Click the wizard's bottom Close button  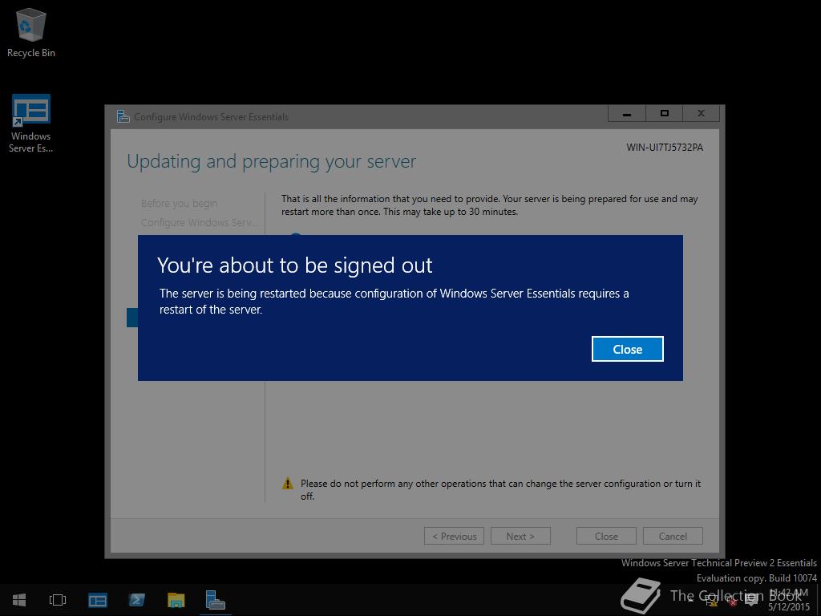pyautogui.click(x=606, y=536)
